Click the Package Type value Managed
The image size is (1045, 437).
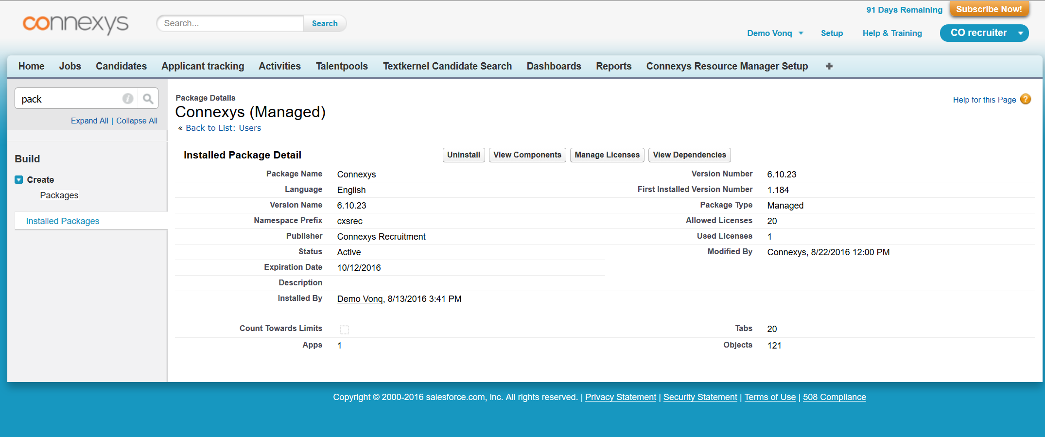coord(785,206)
